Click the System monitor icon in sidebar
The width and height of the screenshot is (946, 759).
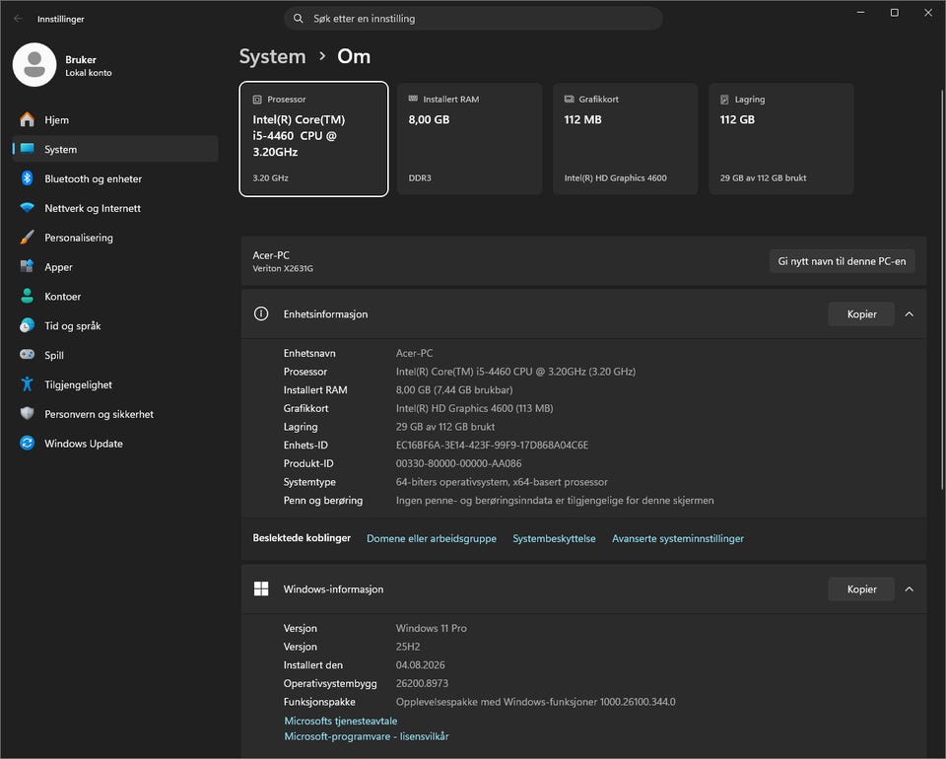(27, 149)
